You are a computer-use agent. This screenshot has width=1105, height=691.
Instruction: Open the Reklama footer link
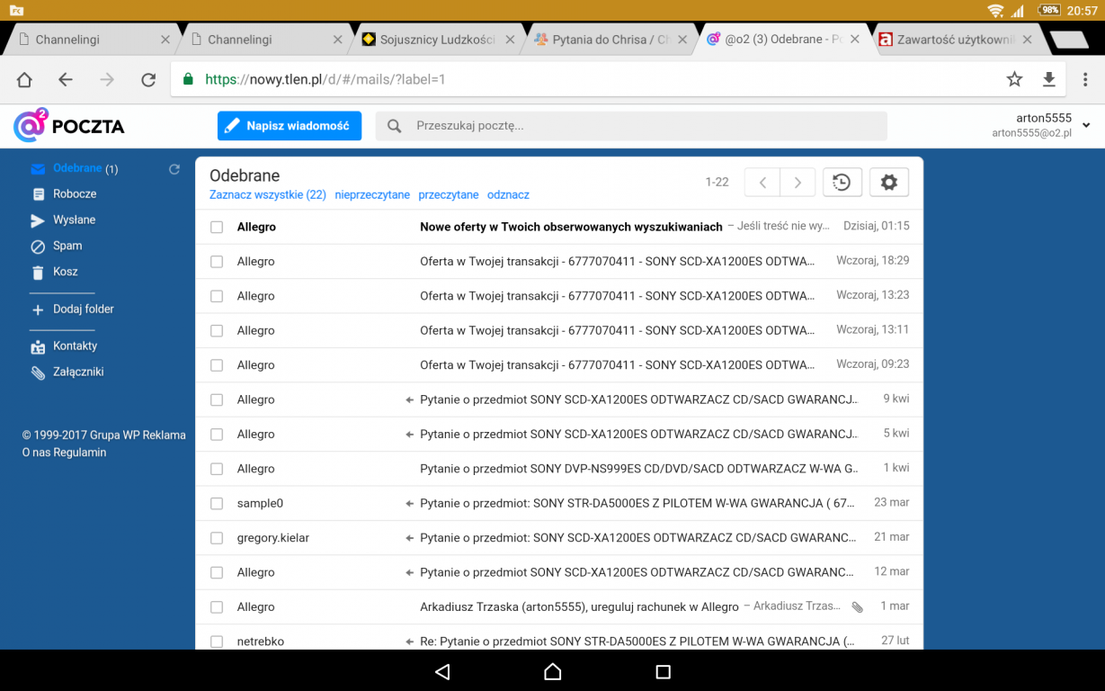(163, 435)
